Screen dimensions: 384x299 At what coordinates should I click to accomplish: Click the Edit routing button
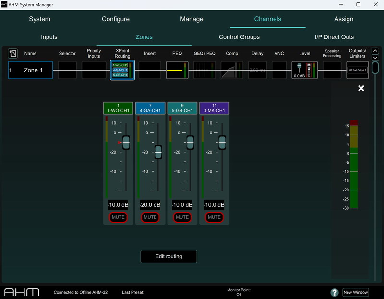(168, 256)
